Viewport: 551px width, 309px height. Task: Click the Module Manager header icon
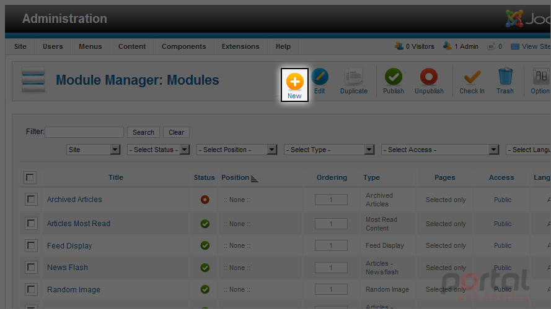click(x=33, y=80)
